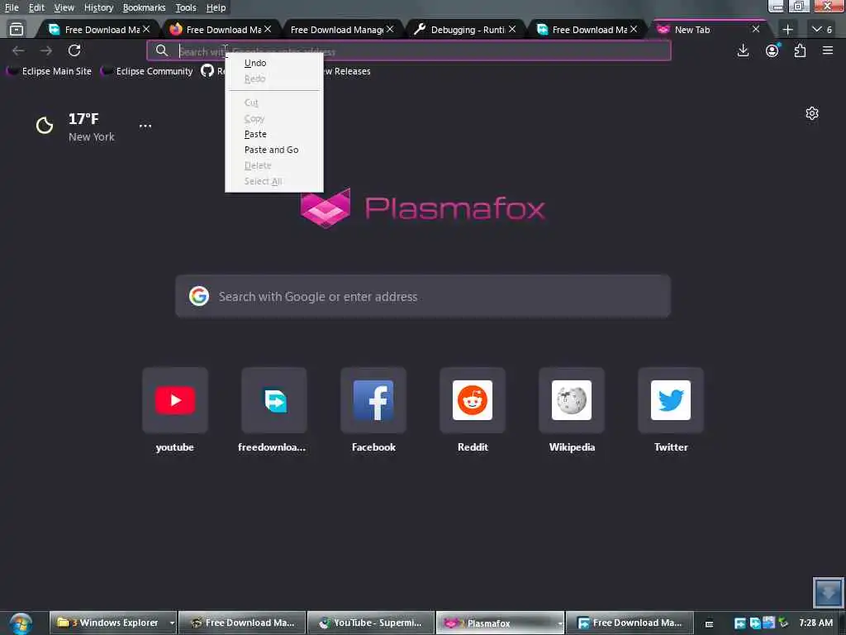Viewport: 846px width, 635px height.
Task: Open the Facebook shortcut tile
Action: (373, 400)
